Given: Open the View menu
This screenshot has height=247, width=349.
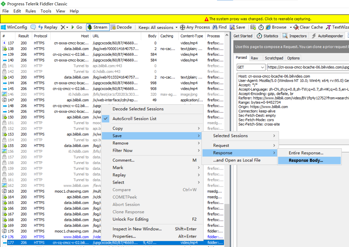Looking at the screenshot, I should 60,11.
